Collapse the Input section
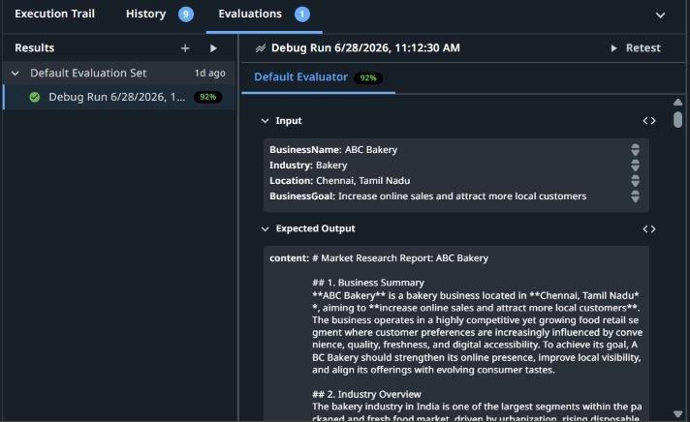This screenshot has height=422, width=690. (x=265, y=121)
